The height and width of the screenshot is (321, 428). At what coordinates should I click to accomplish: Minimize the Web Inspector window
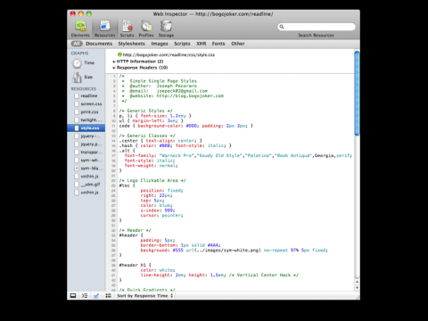[x=81, y=13]
